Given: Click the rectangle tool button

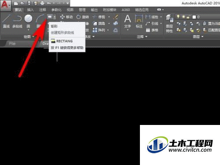Looking at the screenshot, I should click(50, 17).
